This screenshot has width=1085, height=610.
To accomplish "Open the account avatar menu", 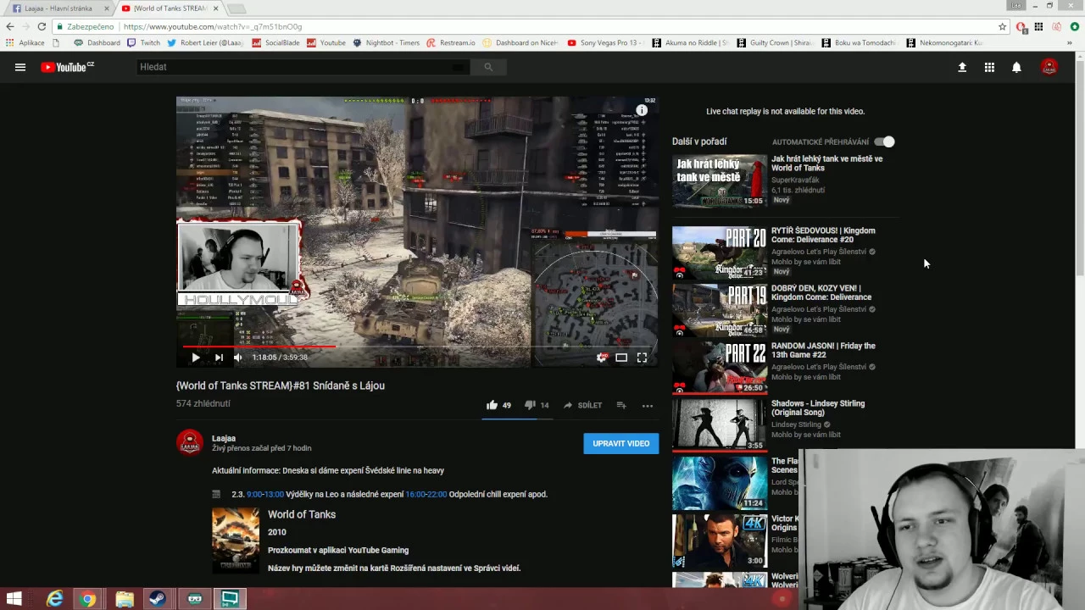I will pos(1049,67).
